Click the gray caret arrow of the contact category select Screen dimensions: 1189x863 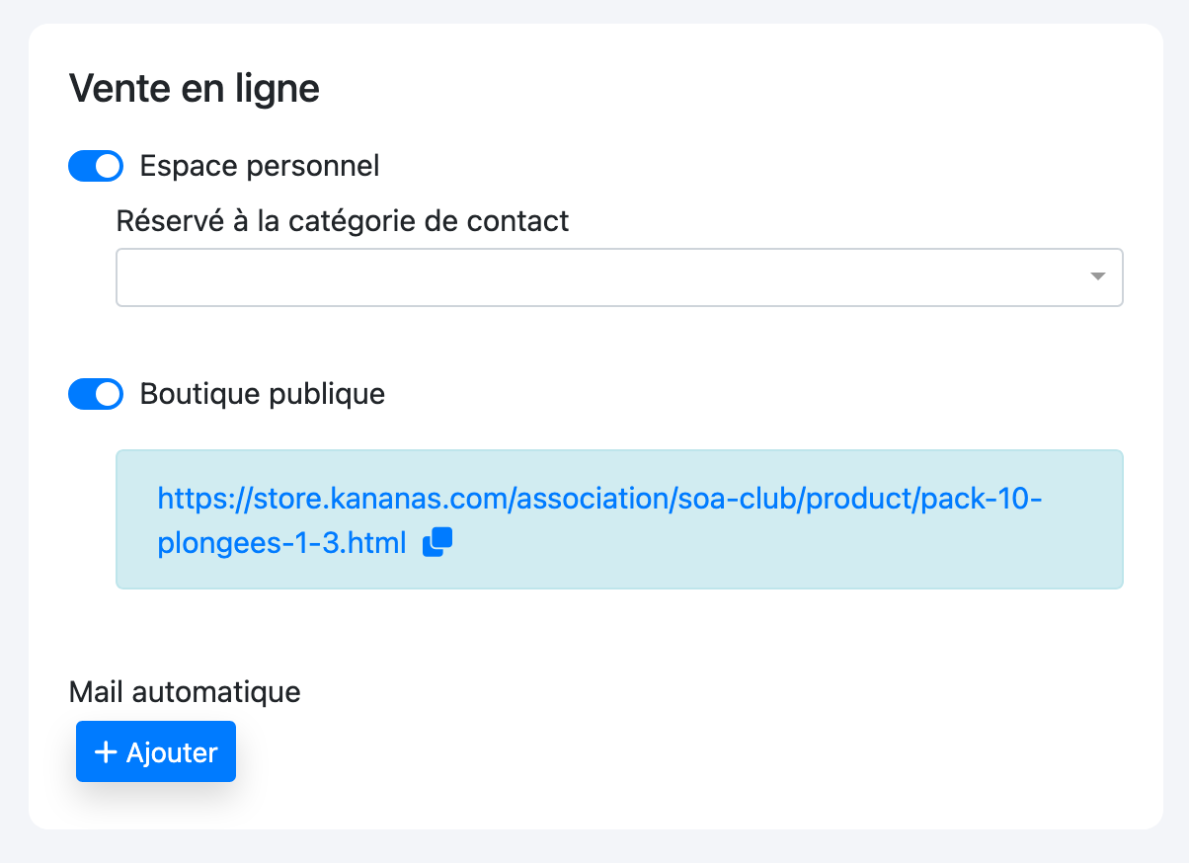tap(1097, 276)
